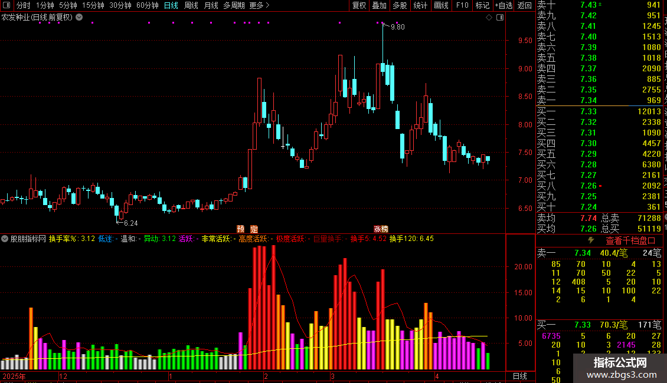Click the 2025年 timeline label
The height and width of the screenshot is (383, 667).
[x=14, y=376]
